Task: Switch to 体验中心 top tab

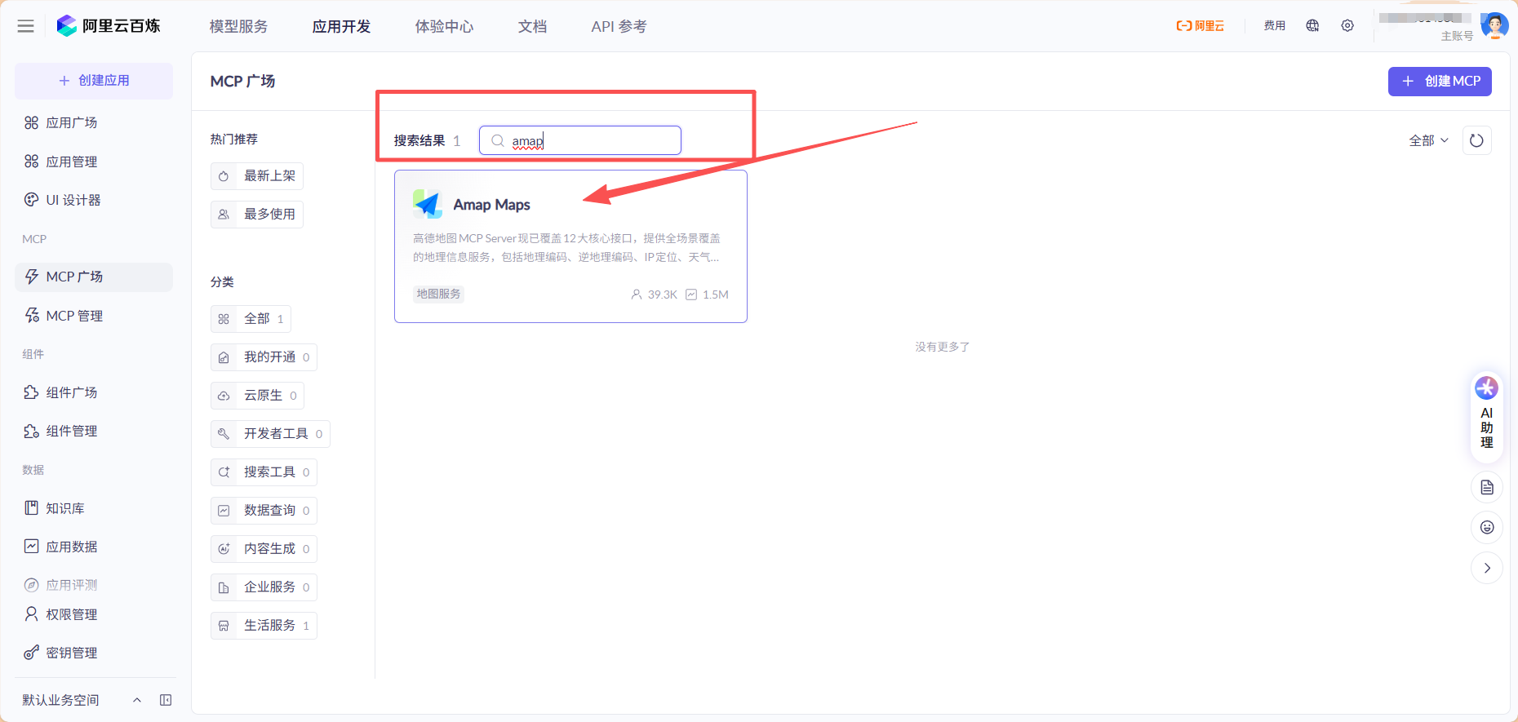Action: (444, 26)
